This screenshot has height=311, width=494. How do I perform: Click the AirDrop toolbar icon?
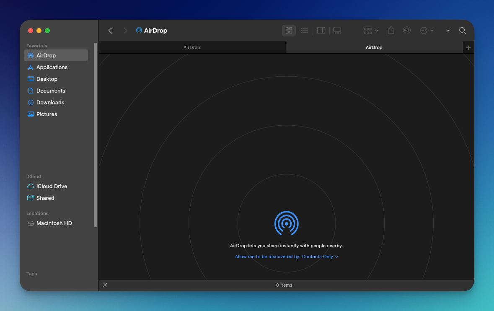pos(406,31)
